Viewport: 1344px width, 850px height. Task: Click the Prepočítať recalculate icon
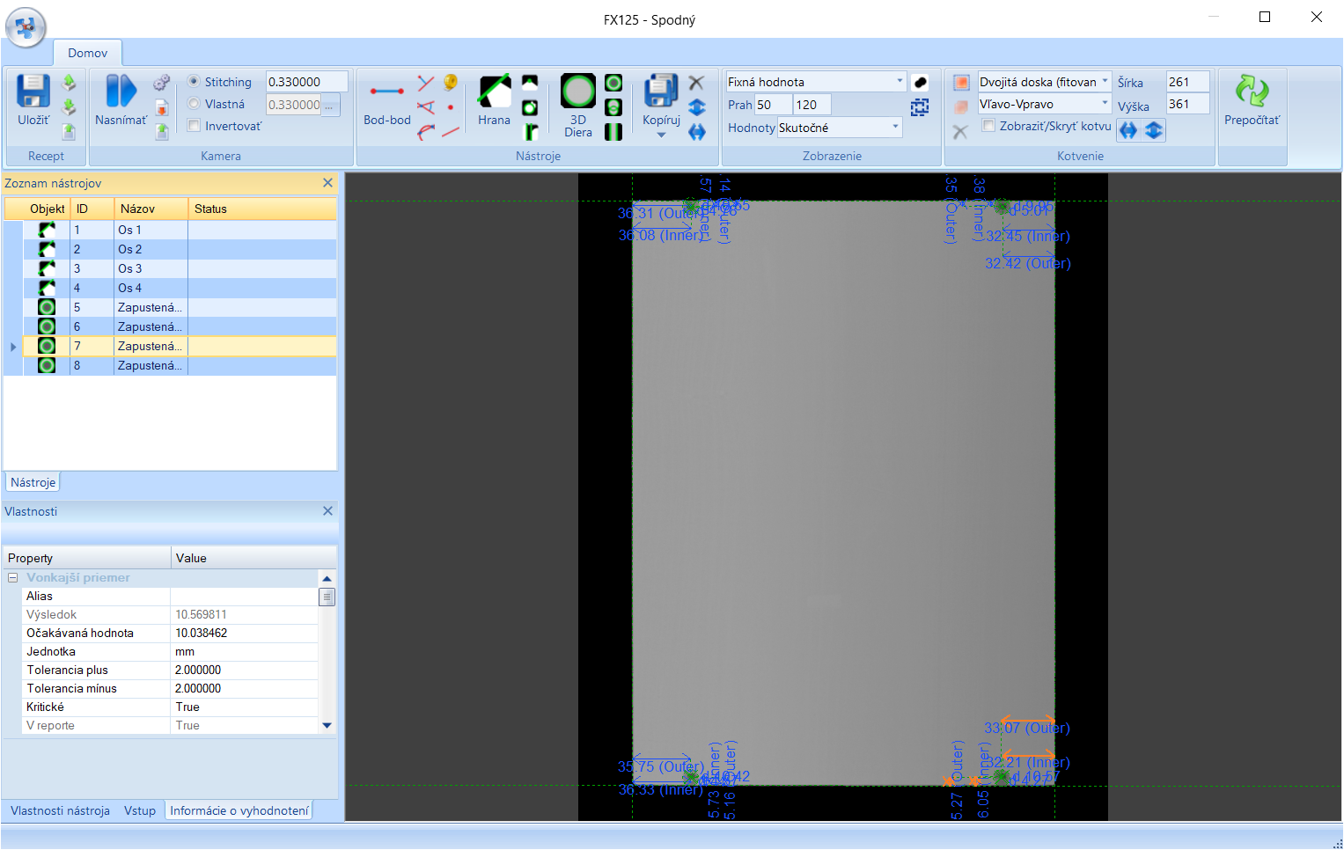(1252, 92)
